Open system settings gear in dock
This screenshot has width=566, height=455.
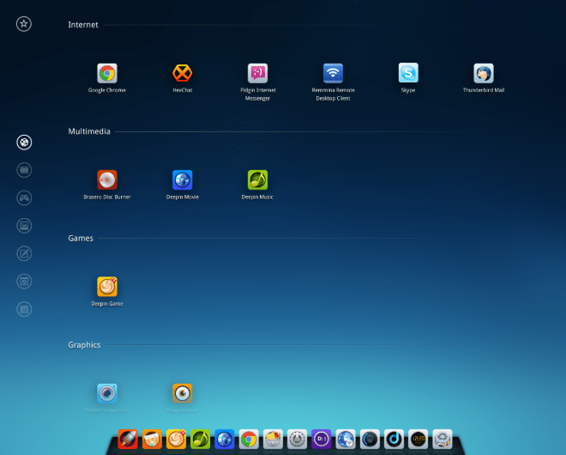297,439
